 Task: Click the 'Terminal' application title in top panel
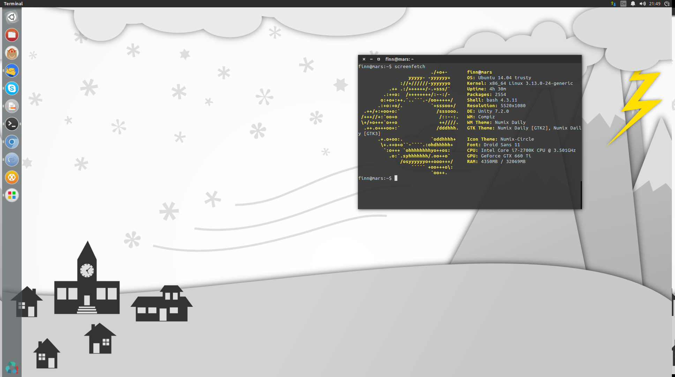[13, 3]
